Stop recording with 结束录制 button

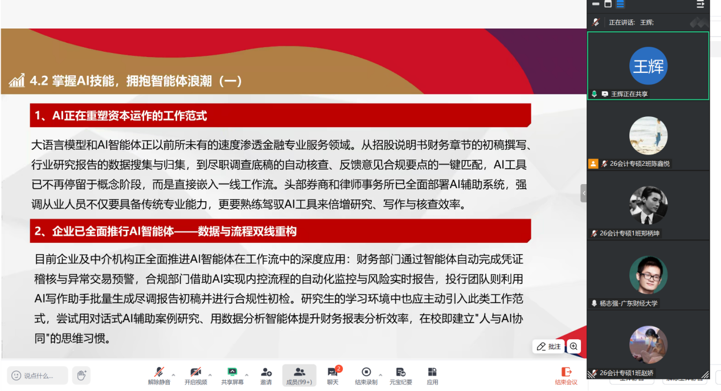[x=366, y=375]
